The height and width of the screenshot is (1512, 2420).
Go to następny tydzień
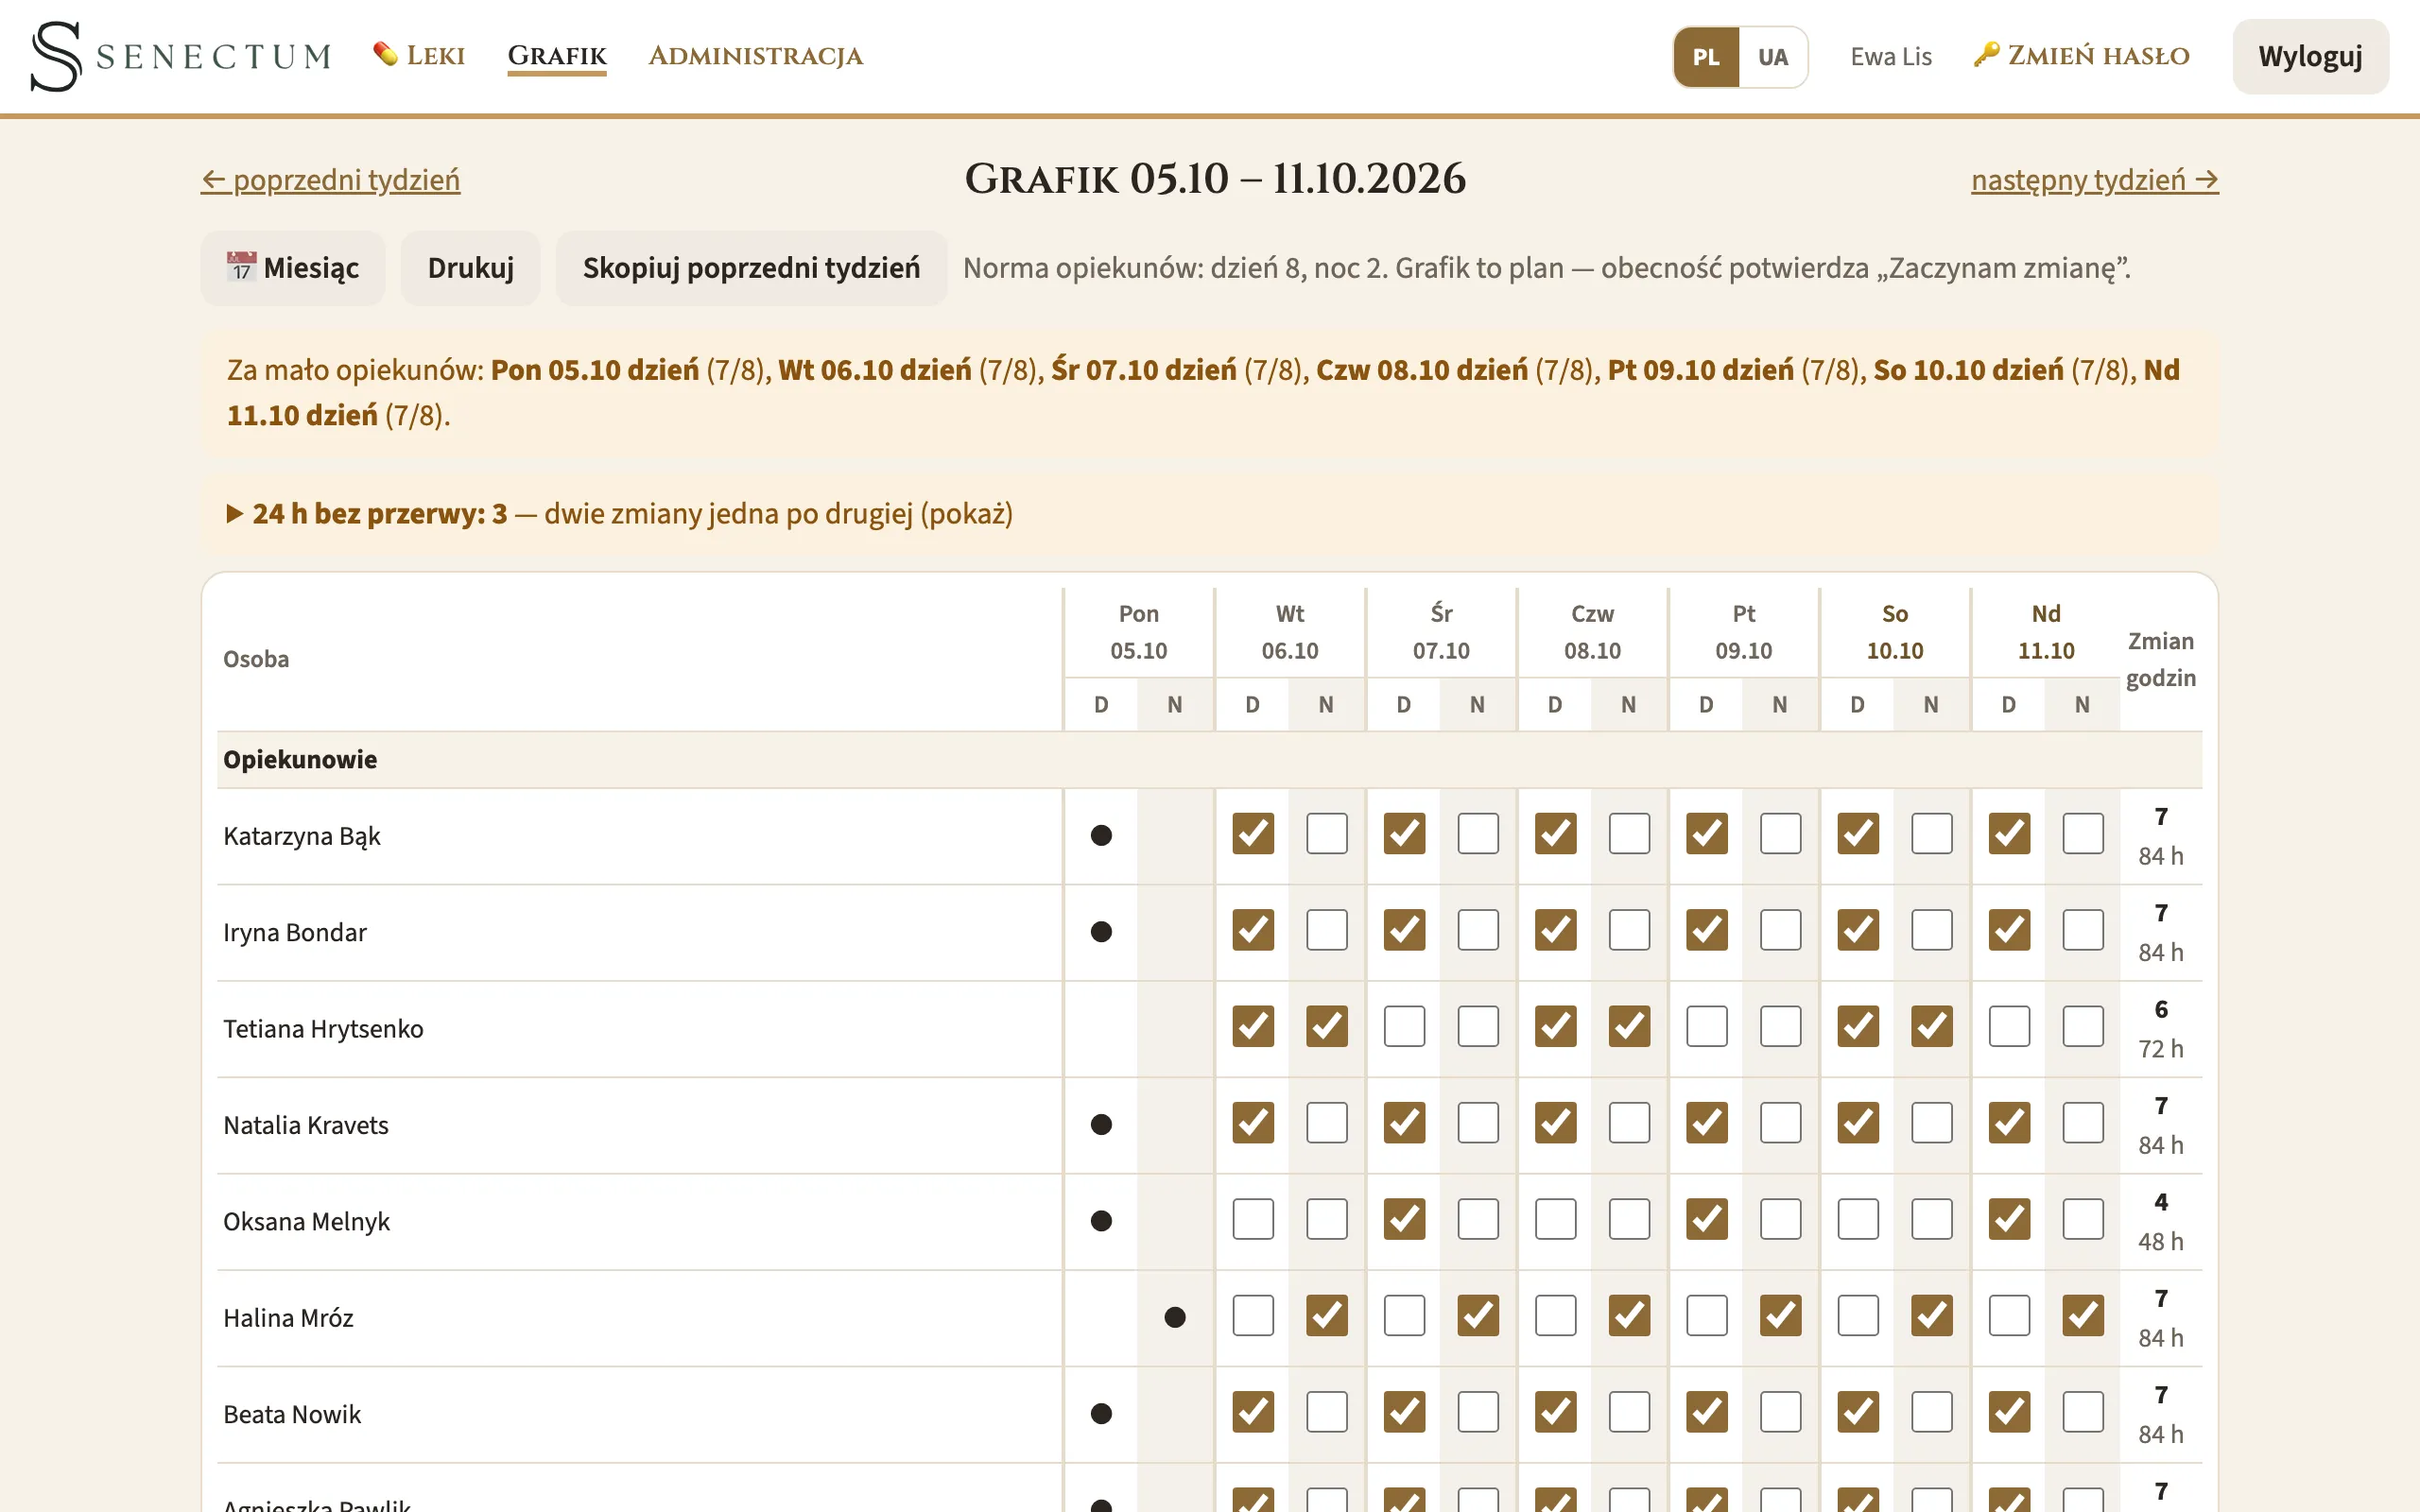2095,180
